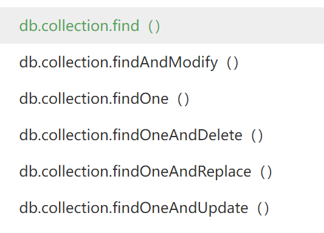Click the word findOneAndReplace in the list

182,172
